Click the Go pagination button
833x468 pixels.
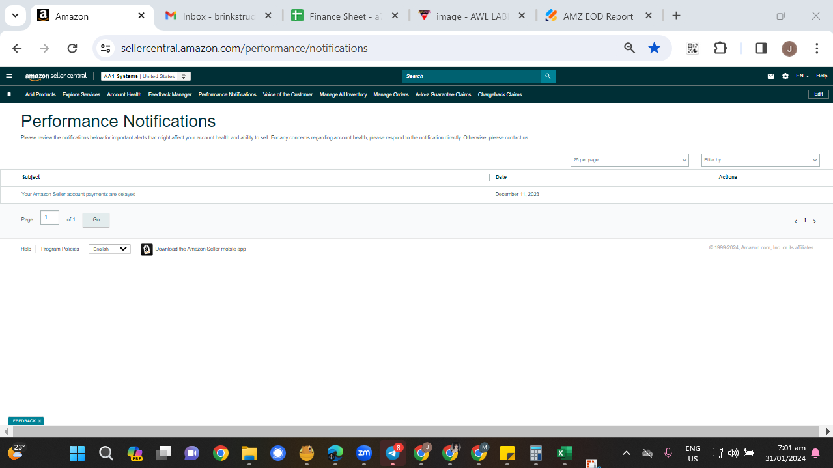click(96, 220)
